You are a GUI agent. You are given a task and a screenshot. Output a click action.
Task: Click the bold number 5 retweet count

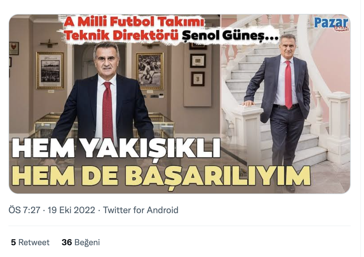(13, 242)
